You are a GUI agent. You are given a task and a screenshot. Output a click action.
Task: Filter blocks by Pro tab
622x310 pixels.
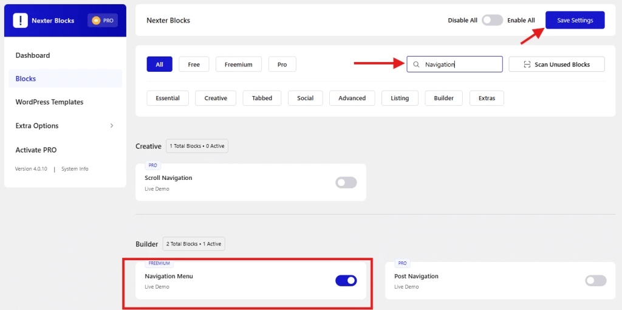(282, 64)
